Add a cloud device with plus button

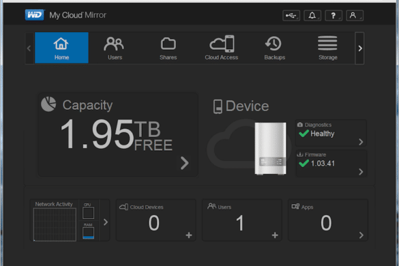click(189, 235)
